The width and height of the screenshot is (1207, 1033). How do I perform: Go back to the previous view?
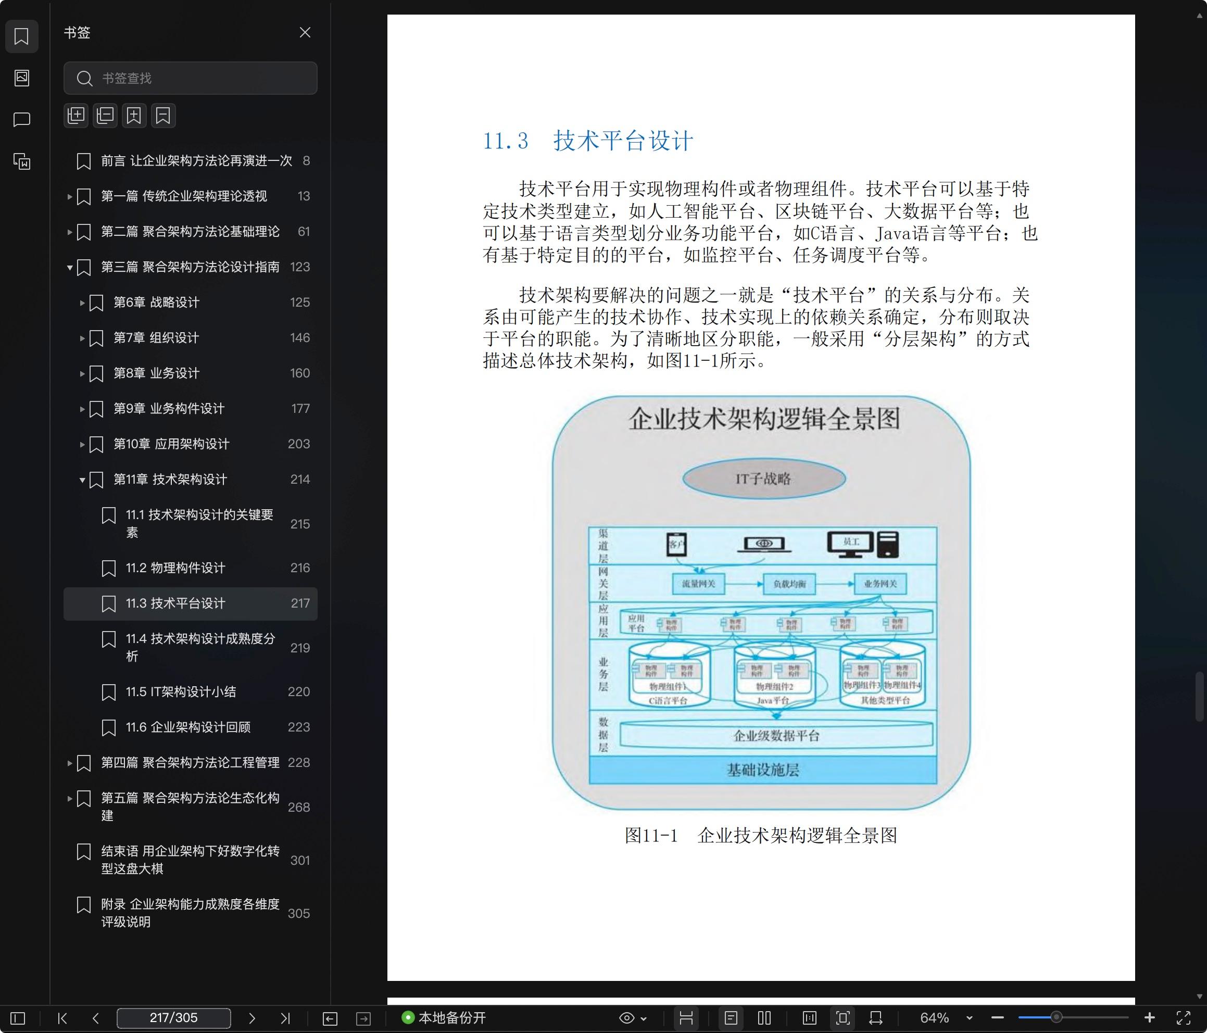point(330,1018)
